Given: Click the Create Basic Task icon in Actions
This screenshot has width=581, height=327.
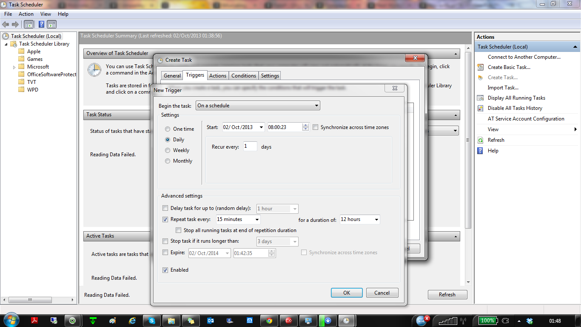Looking at the screenshot, I should pos(480,67).
